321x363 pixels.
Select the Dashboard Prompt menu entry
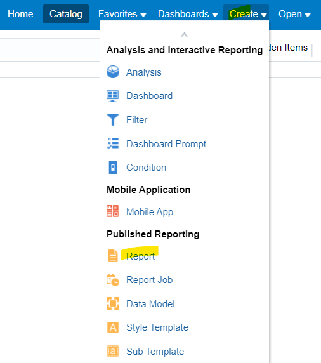coord(166,144)
